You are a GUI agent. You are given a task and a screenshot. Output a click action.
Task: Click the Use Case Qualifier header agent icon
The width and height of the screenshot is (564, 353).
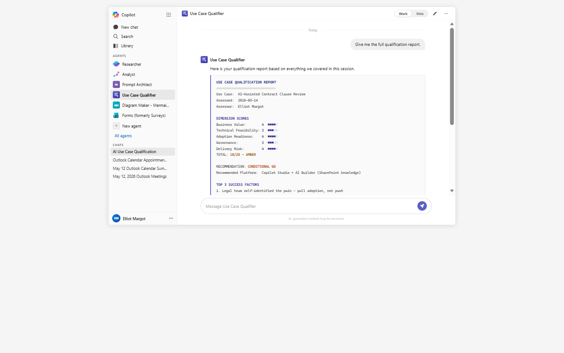click(x=185, y=14)
